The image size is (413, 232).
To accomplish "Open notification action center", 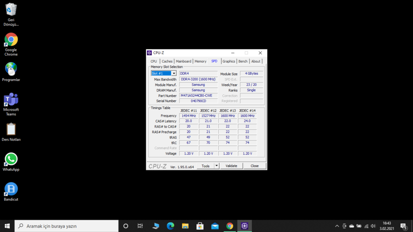I will coord(403,226).
